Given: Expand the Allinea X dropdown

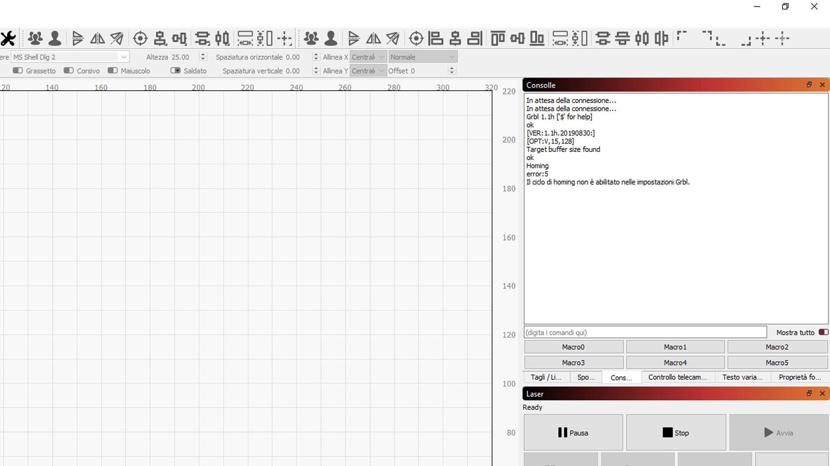Looking at the screenshot, I should tap(368, 57).
